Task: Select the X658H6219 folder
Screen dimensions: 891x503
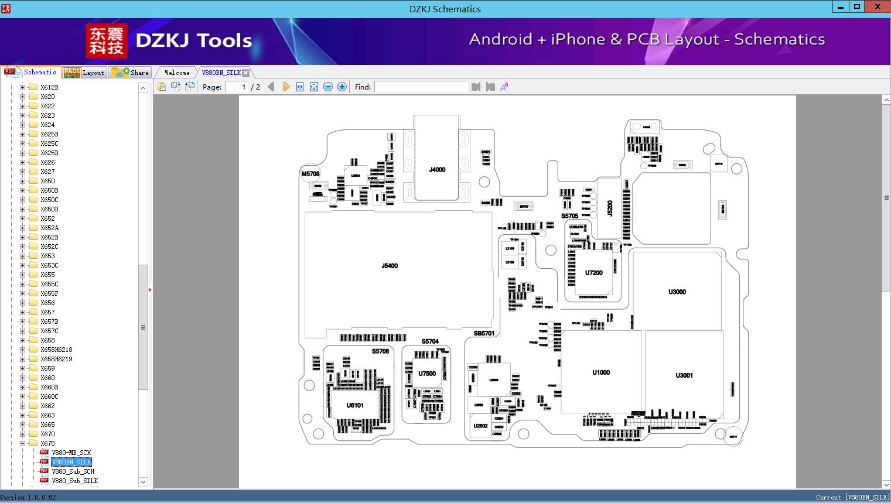Action: (x=56, y=359)
